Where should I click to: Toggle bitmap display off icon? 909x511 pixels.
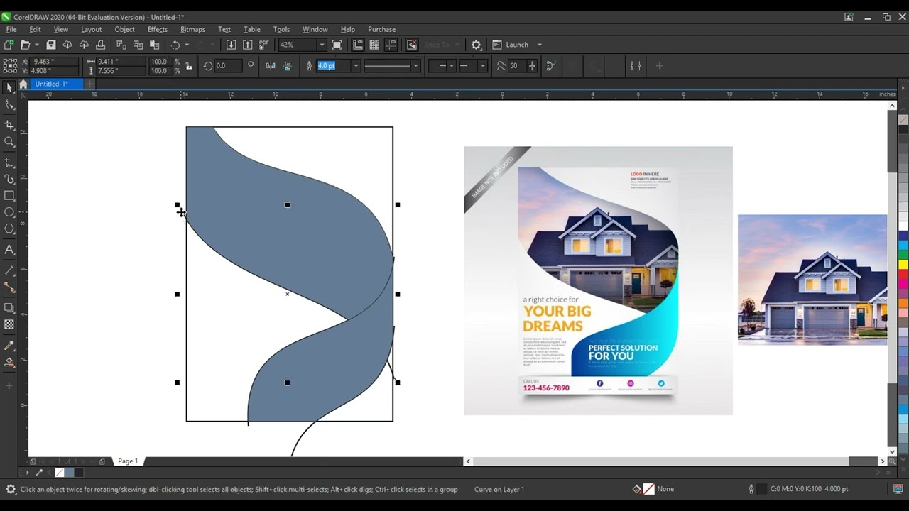(412, 45)
